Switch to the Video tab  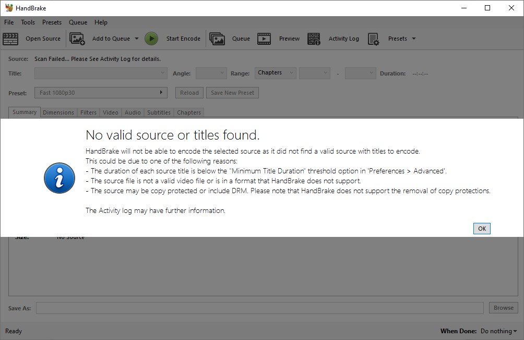(x=110, y=112)
